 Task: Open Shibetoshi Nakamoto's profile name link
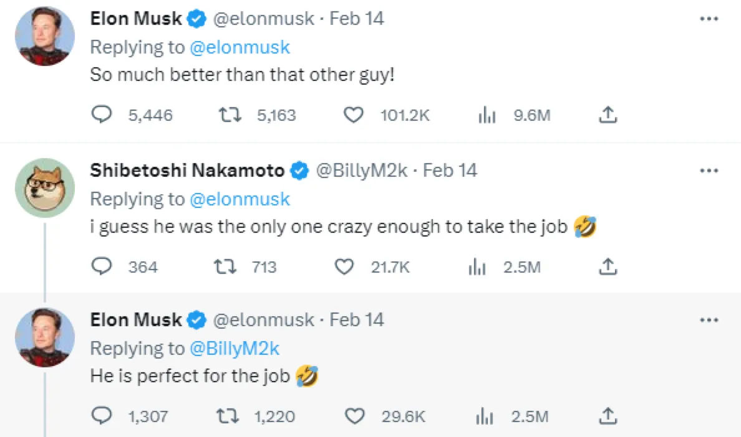tap(187, 171)
